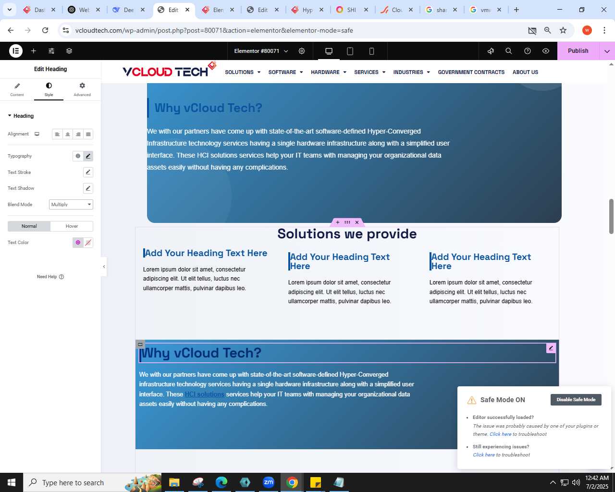The width and height of the screenshot is (615, 492).
Task: Click HCI solutions link in text
Action: pos(205,394)
